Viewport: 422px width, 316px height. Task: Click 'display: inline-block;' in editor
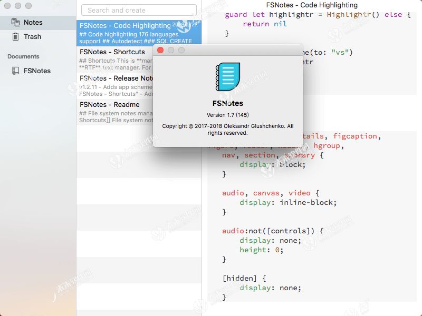coord(288,202)
